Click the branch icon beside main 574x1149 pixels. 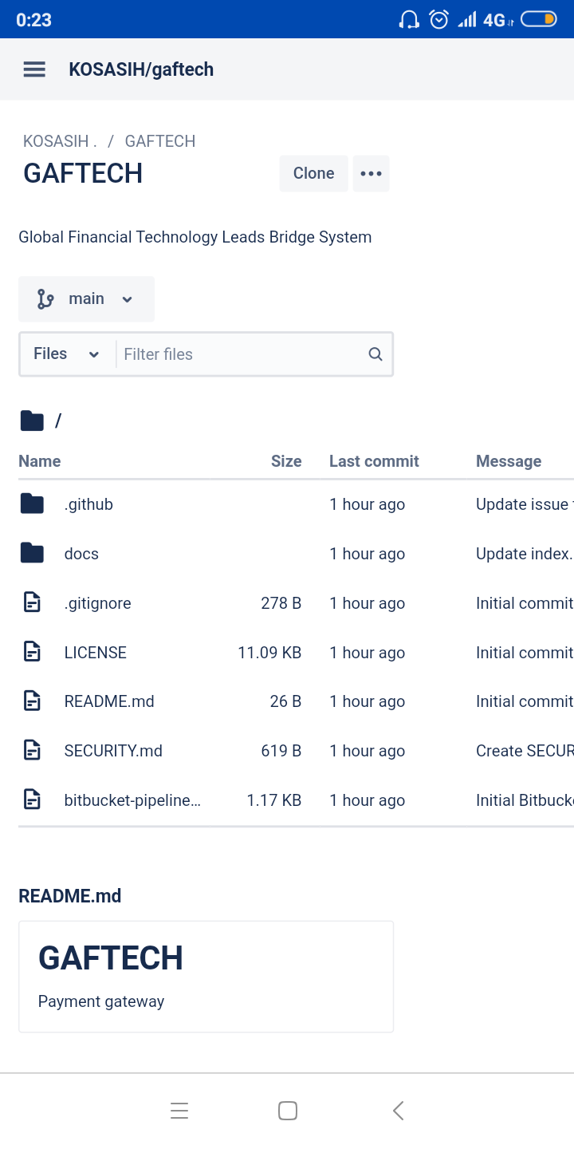point(45,299)
